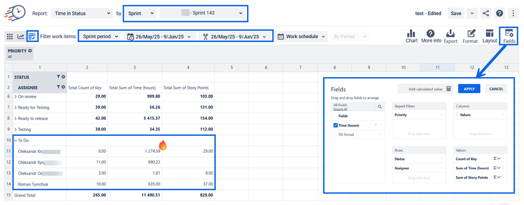
Task: Switch to the line chart view icon
Action: [x=21, y=36]
